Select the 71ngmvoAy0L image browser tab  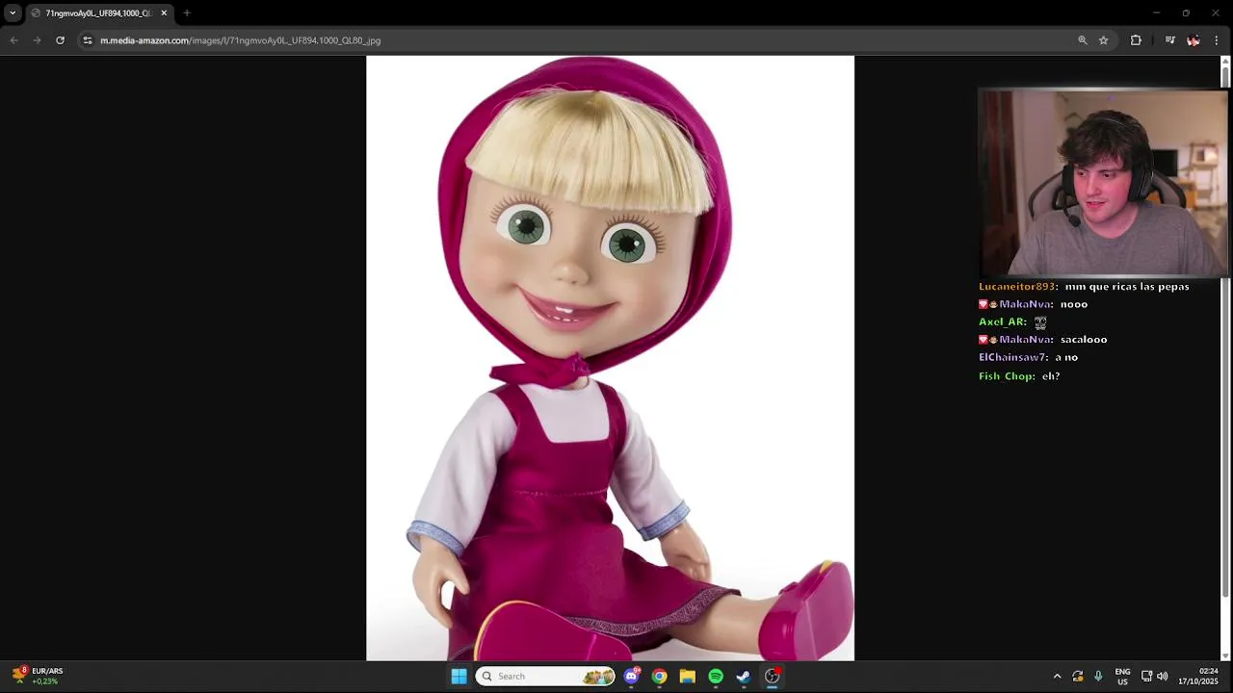pos(98,13)
